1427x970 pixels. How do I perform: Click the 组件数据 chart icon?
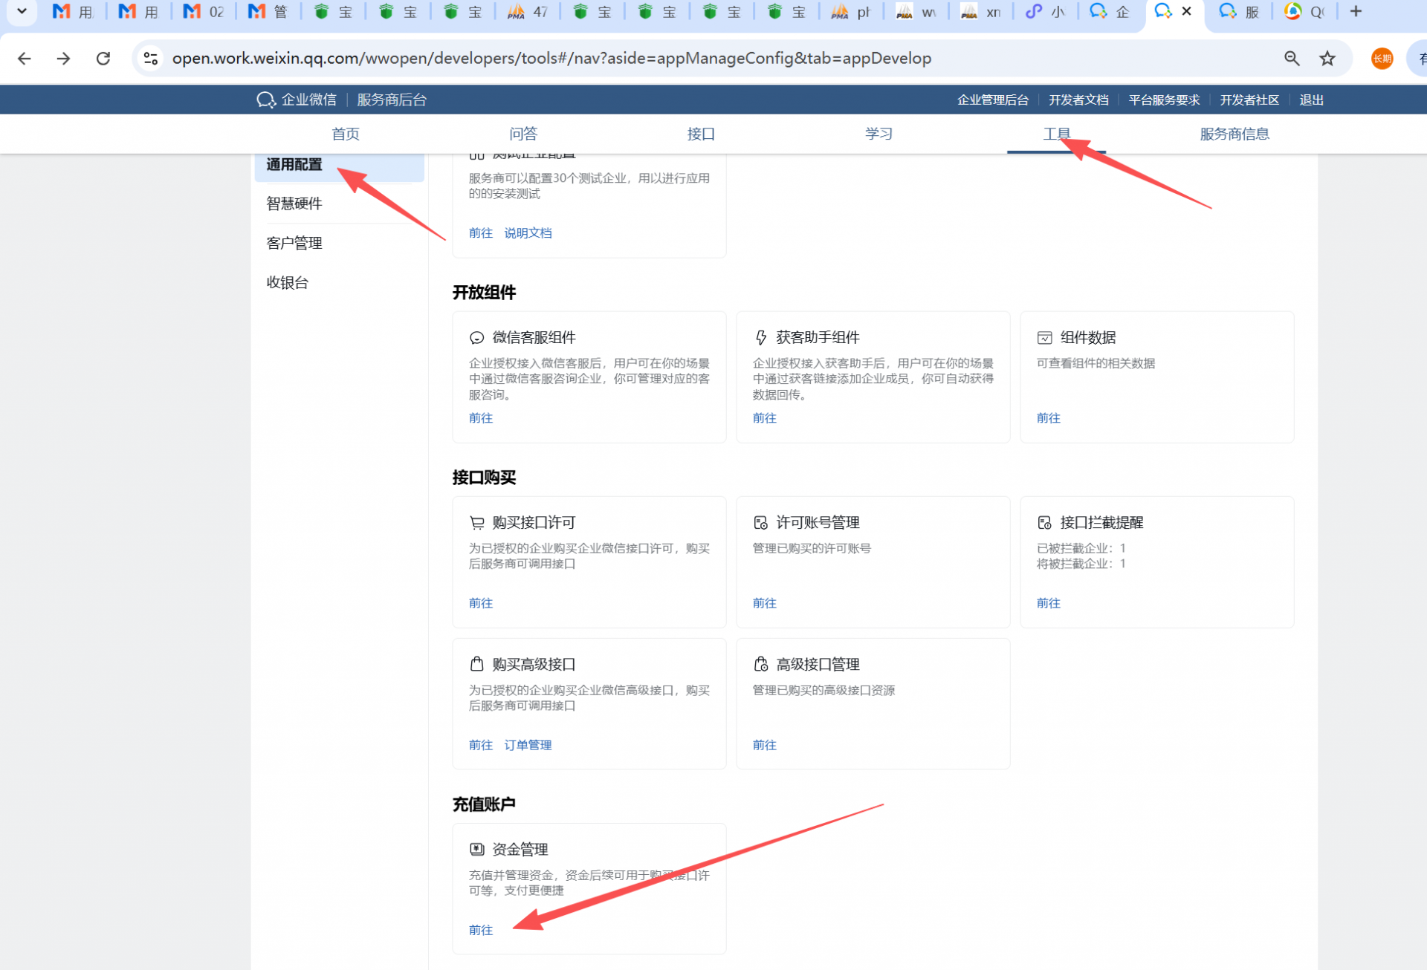point(1044,338)
